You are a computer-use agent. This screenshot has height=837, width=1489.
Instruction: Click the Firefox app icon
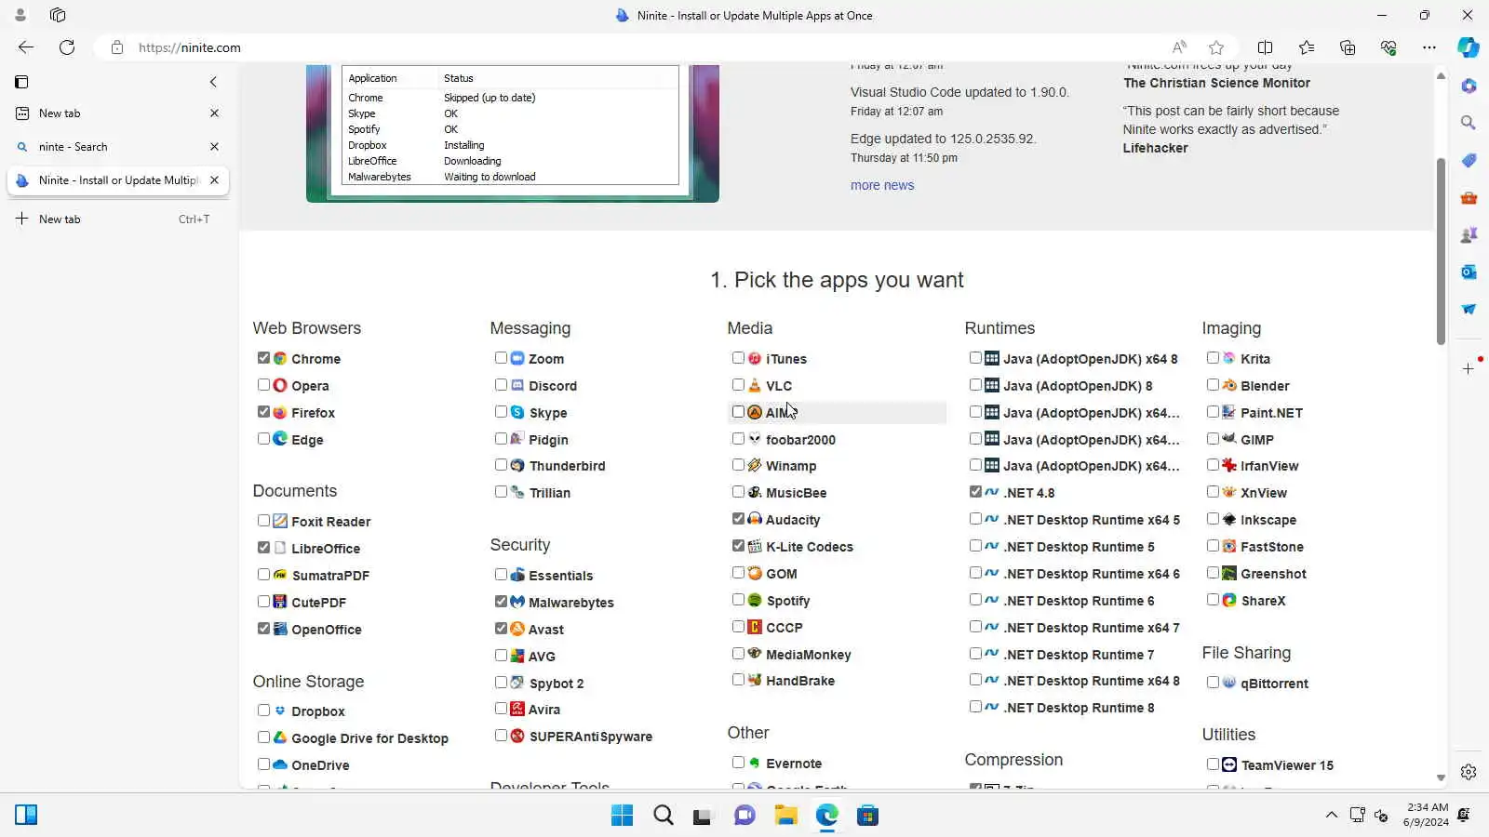point(280,412)
